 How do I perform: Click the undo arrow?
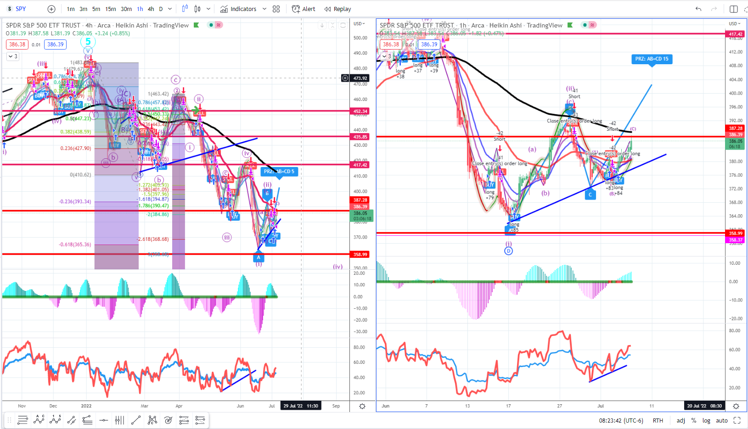click(x=698, y=9)
